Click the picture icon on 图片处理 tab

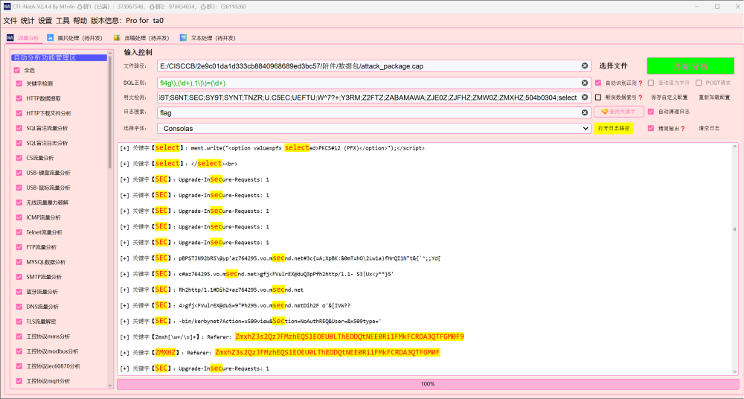click(51, 37)
